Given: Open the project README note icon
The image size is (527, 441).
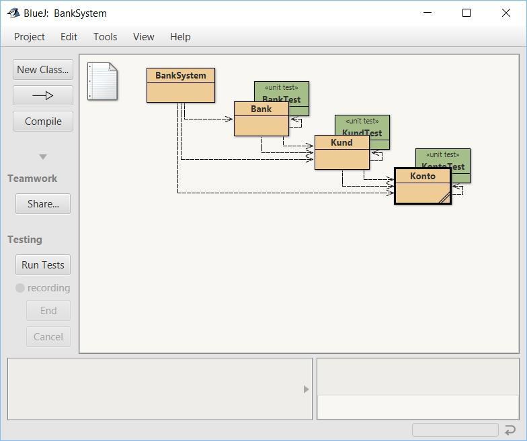Looking at the screenshot, I should pyautogui.click(x=102, y=81).
